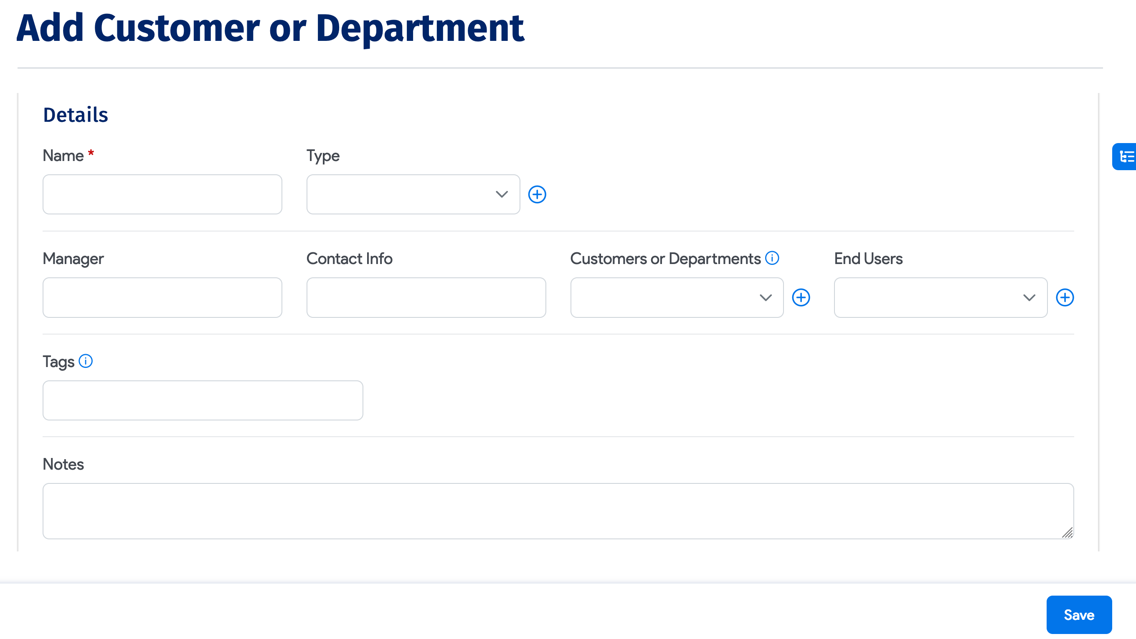Screen dimensions: 1136x639
Task: Add a new Type using the plus icon
Action: point(538,194)
